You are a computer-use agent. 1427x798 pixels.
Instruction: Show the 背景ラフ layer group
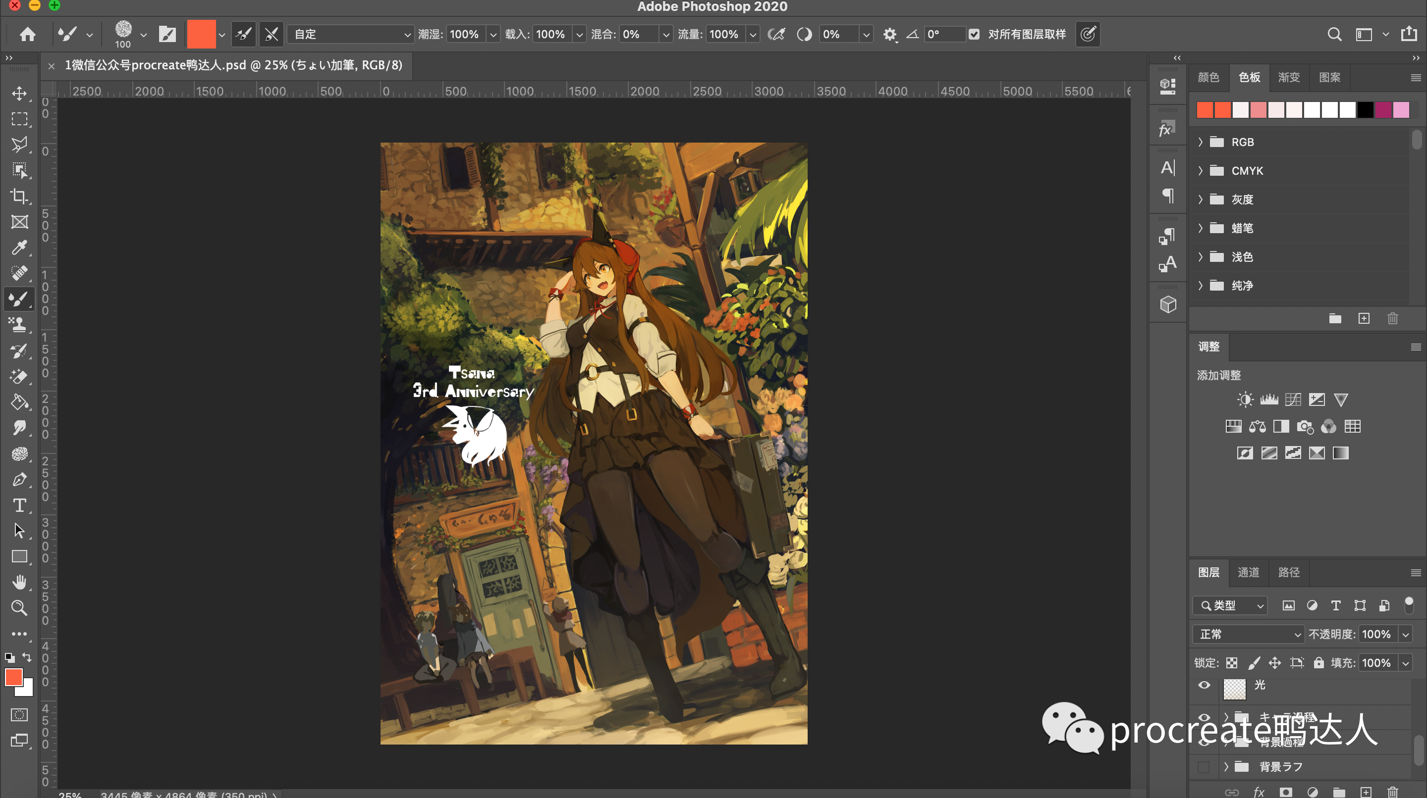pyautogui.click(x=1204, y=766)
